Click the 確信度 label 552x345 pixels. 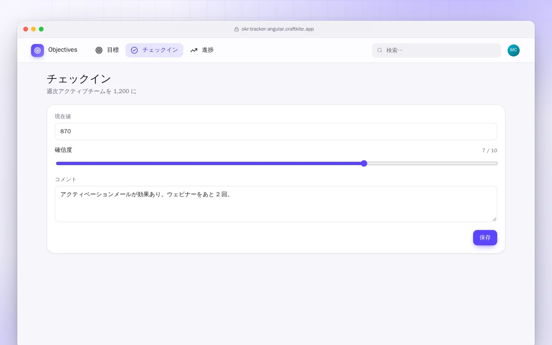click(x=63, y=150)
